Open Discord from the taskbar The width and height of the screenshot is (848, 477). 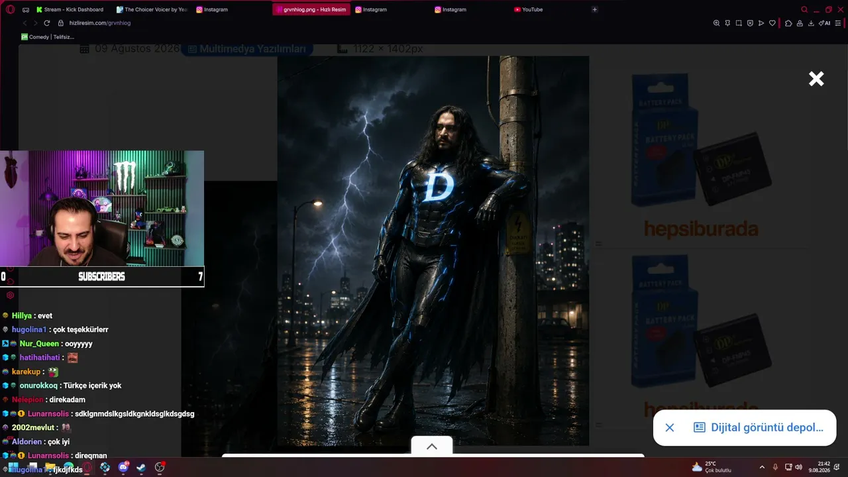pyautogui.click(x=123, y=467)
